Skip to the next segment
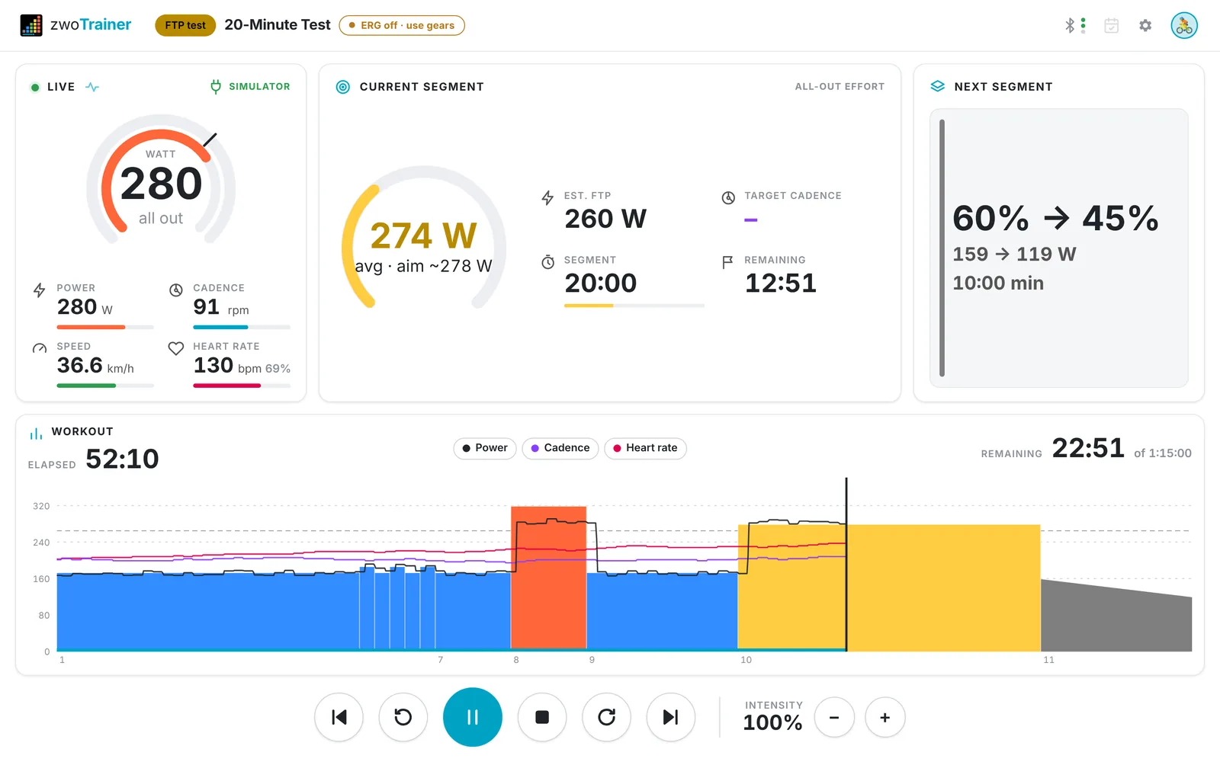Viewport: 1220px width, 762px height. pos(671,717)
